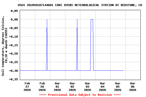Click the y-axis label -0.15
146x97 pixels.
(13, 45)
